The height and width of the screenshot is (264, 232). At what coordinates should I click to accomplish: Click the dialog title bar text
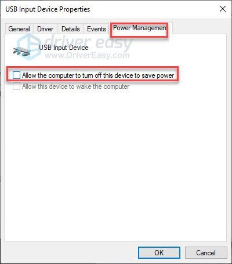48,9
